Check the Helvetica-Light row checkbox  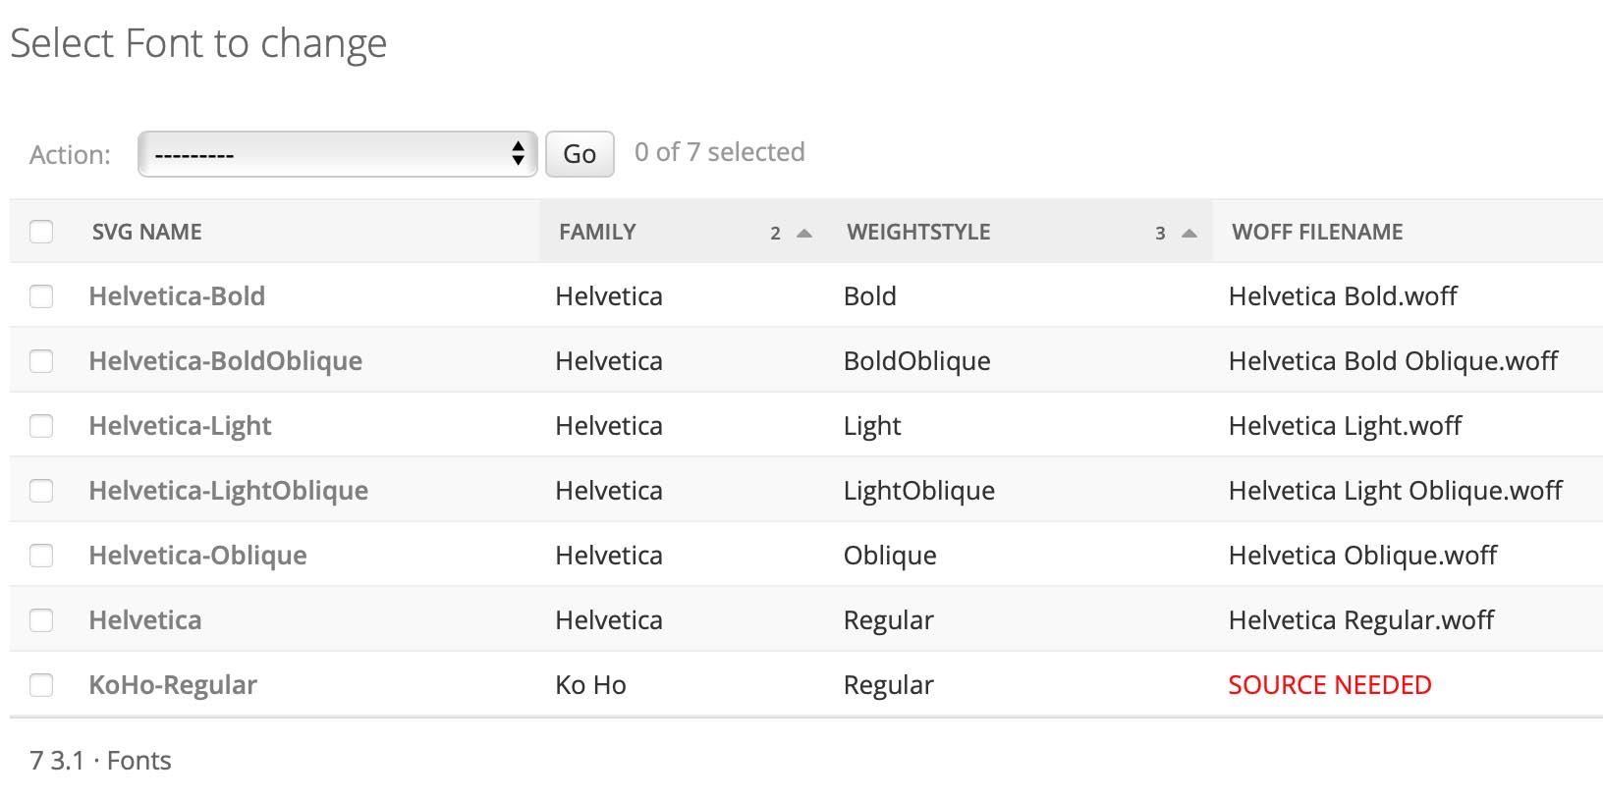41,426
